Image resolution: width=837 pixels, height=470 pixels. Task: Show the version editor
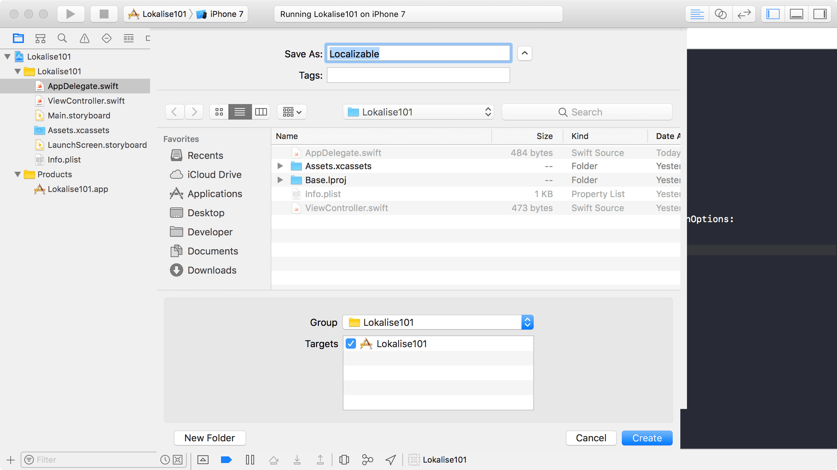click(744, 14)
